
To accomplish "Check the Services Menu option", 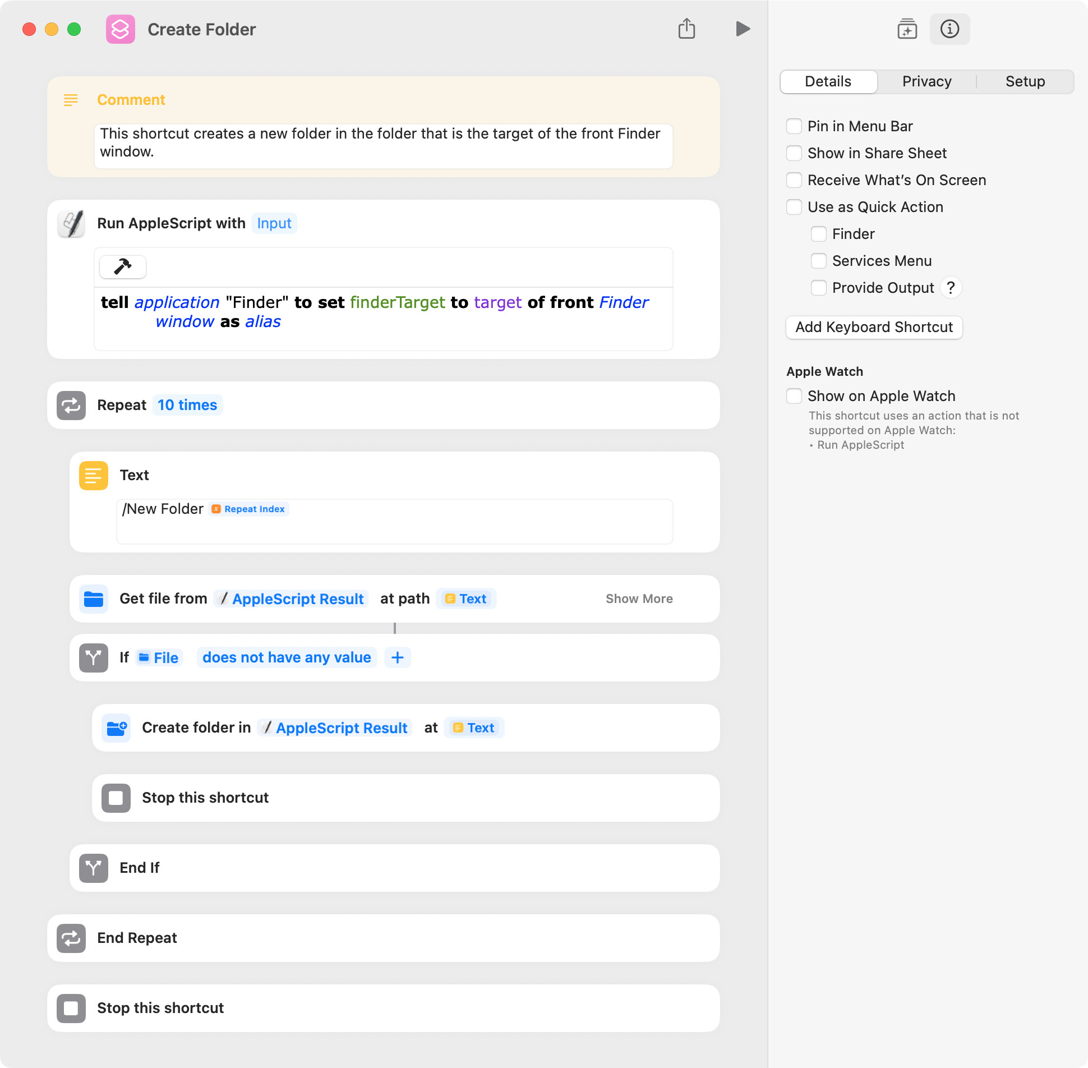I will pos(819,261).
